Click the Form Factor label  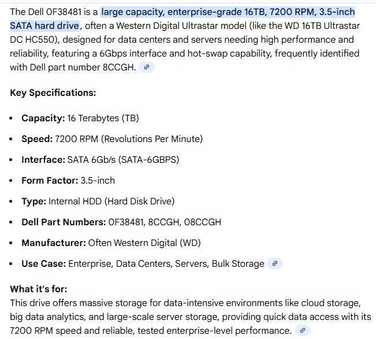pos(49,180)
